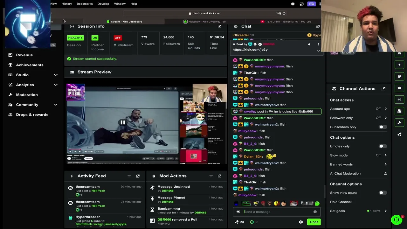
Task: Toggle Show view count
Action: [x=383, y=193]
